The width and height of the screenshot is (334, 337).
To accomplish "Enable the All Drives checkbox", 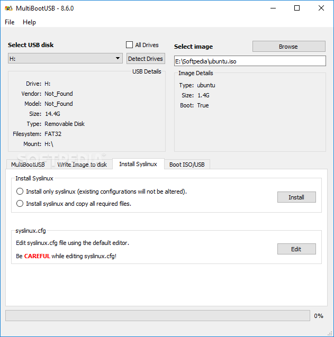I will point(129,45).
